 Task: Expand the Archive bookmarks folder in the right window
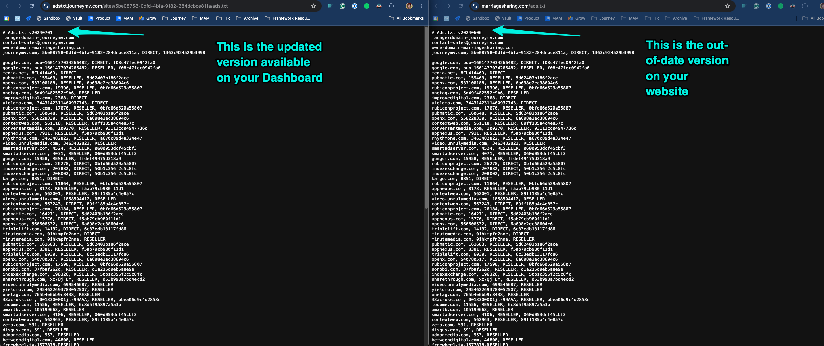pyautogui.click(x=676, y=18)
